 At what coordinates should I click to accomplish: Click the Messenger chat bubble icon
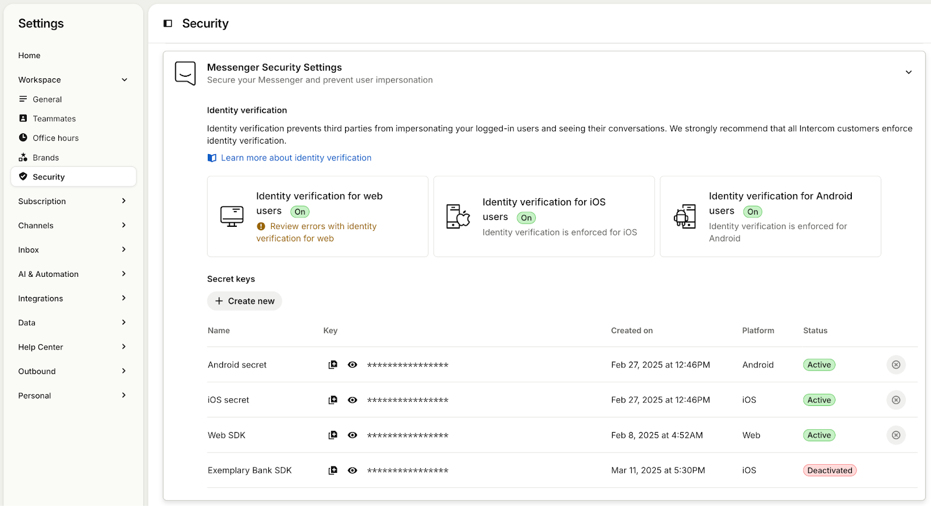point(186,73)
